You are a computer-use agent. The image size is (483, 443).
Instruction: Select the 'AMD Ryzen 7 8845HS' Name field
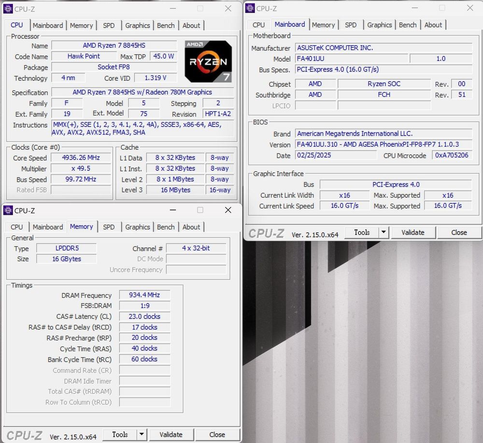pyautogui.click(x=114, y=45)
